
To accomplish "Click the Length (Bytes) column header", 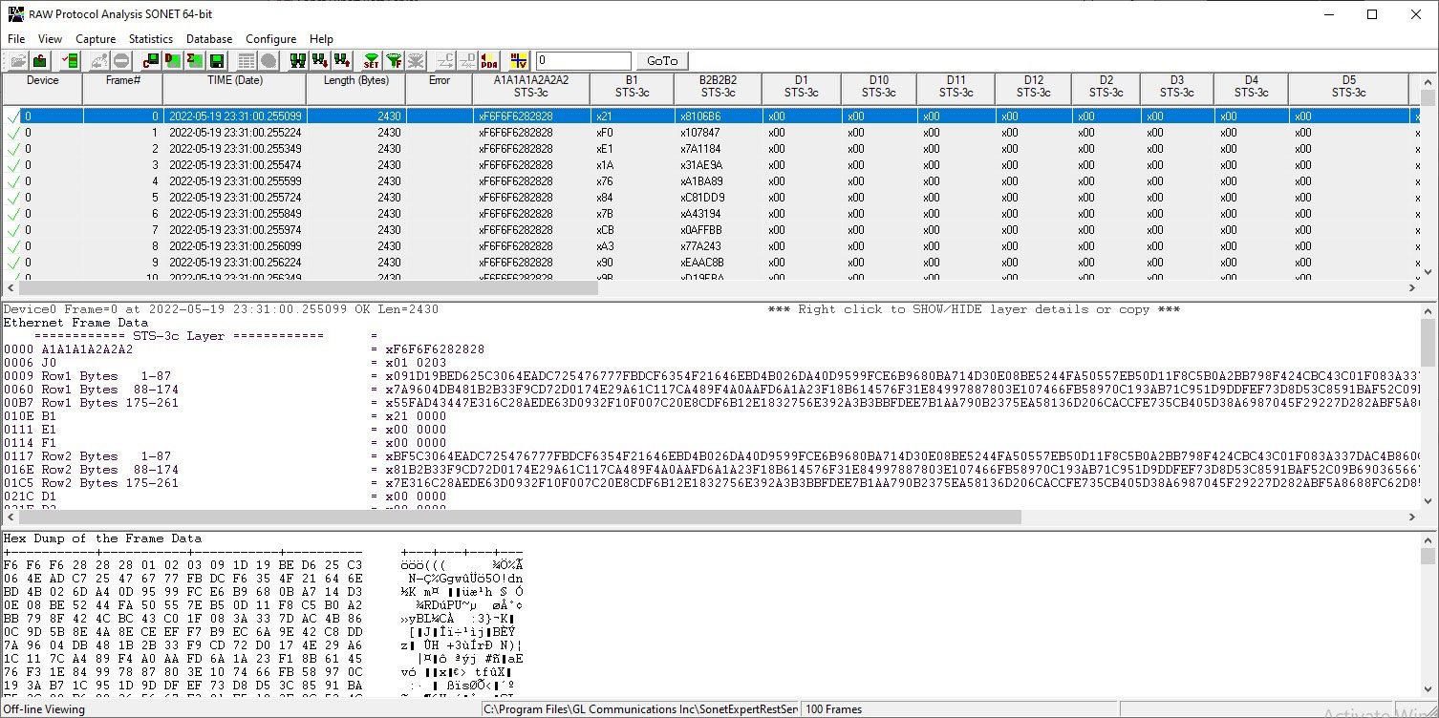I will pos(356,89).
